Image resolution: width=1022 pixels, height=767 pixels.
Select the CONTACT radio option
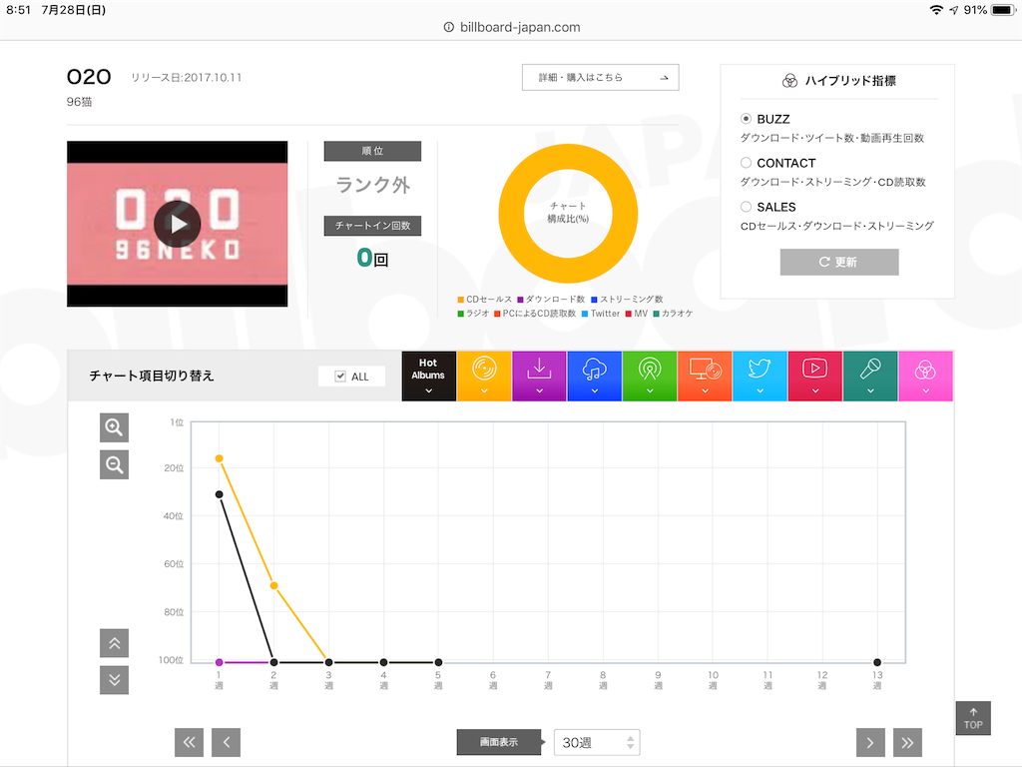click(x=746, y=163)
